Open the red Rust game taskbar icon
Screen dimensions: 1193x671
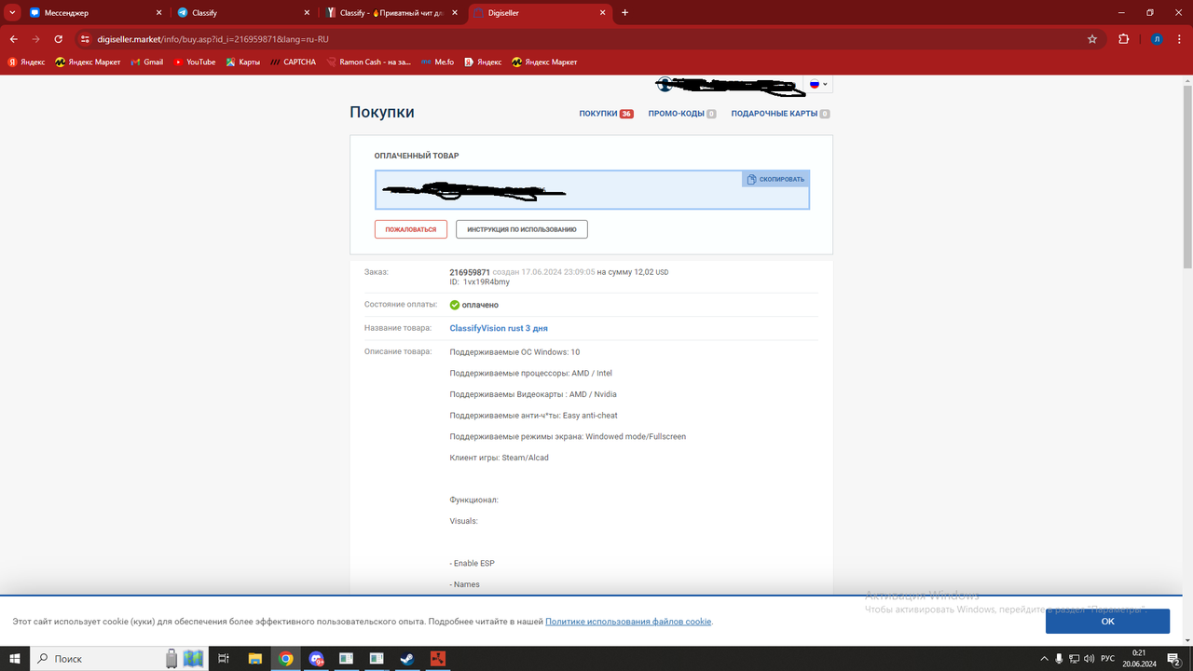(x=436, y=659)
